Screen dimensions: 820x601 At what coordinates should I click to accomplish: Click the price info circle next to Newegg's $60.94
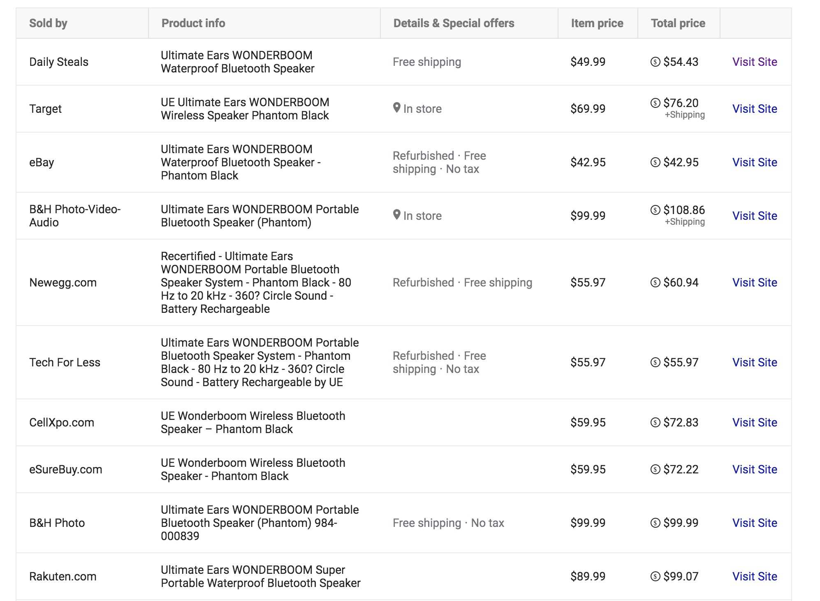[656, 282]
